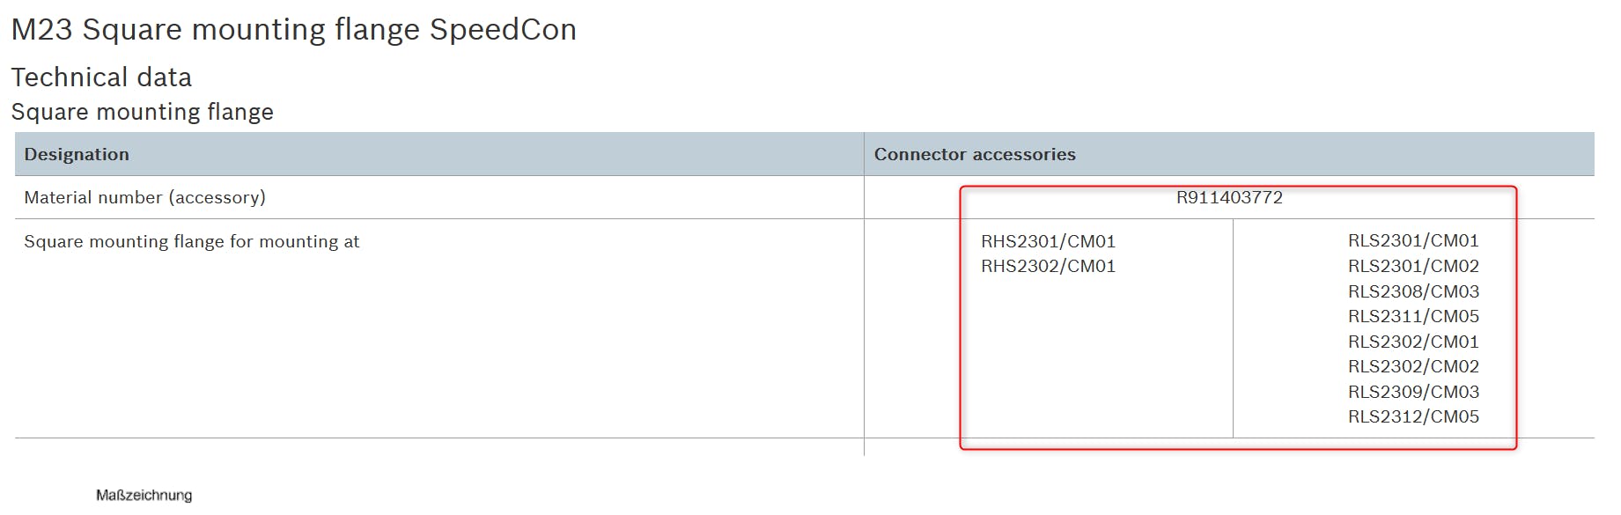
Task: Click the word SpeedCon in the title
Action: coord(503,30)
